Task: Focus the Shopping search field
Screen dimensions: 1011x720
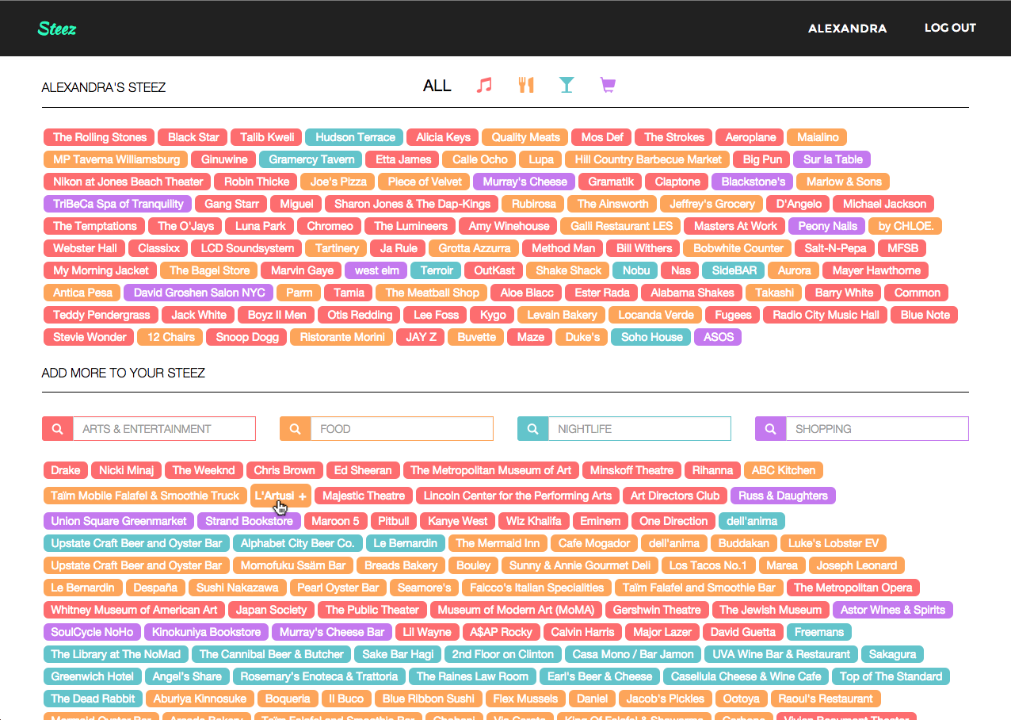Action: point(877,429)
